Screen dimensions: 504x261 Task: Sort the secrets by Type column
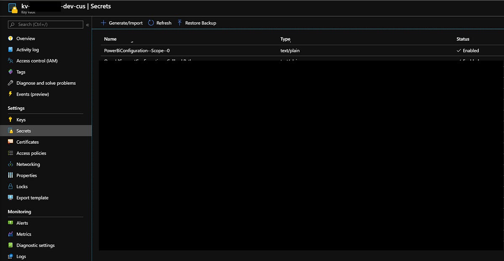pyautogui.click(x=285, y=39)
